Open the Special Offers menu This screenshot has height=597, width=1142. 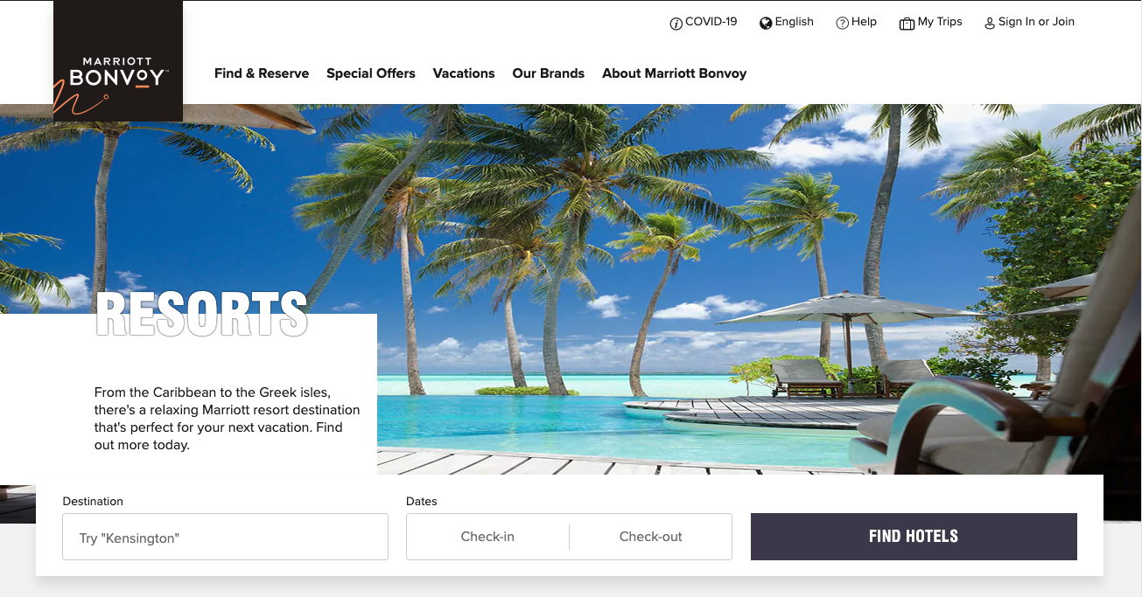pyautogui.click(x=371, y=73)
